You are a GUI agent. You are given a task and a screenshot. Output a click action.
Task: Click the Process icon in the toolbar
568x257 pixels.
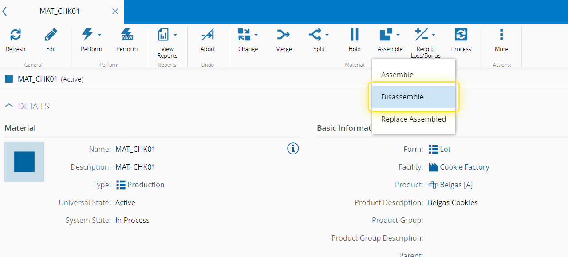coord(461,35)
